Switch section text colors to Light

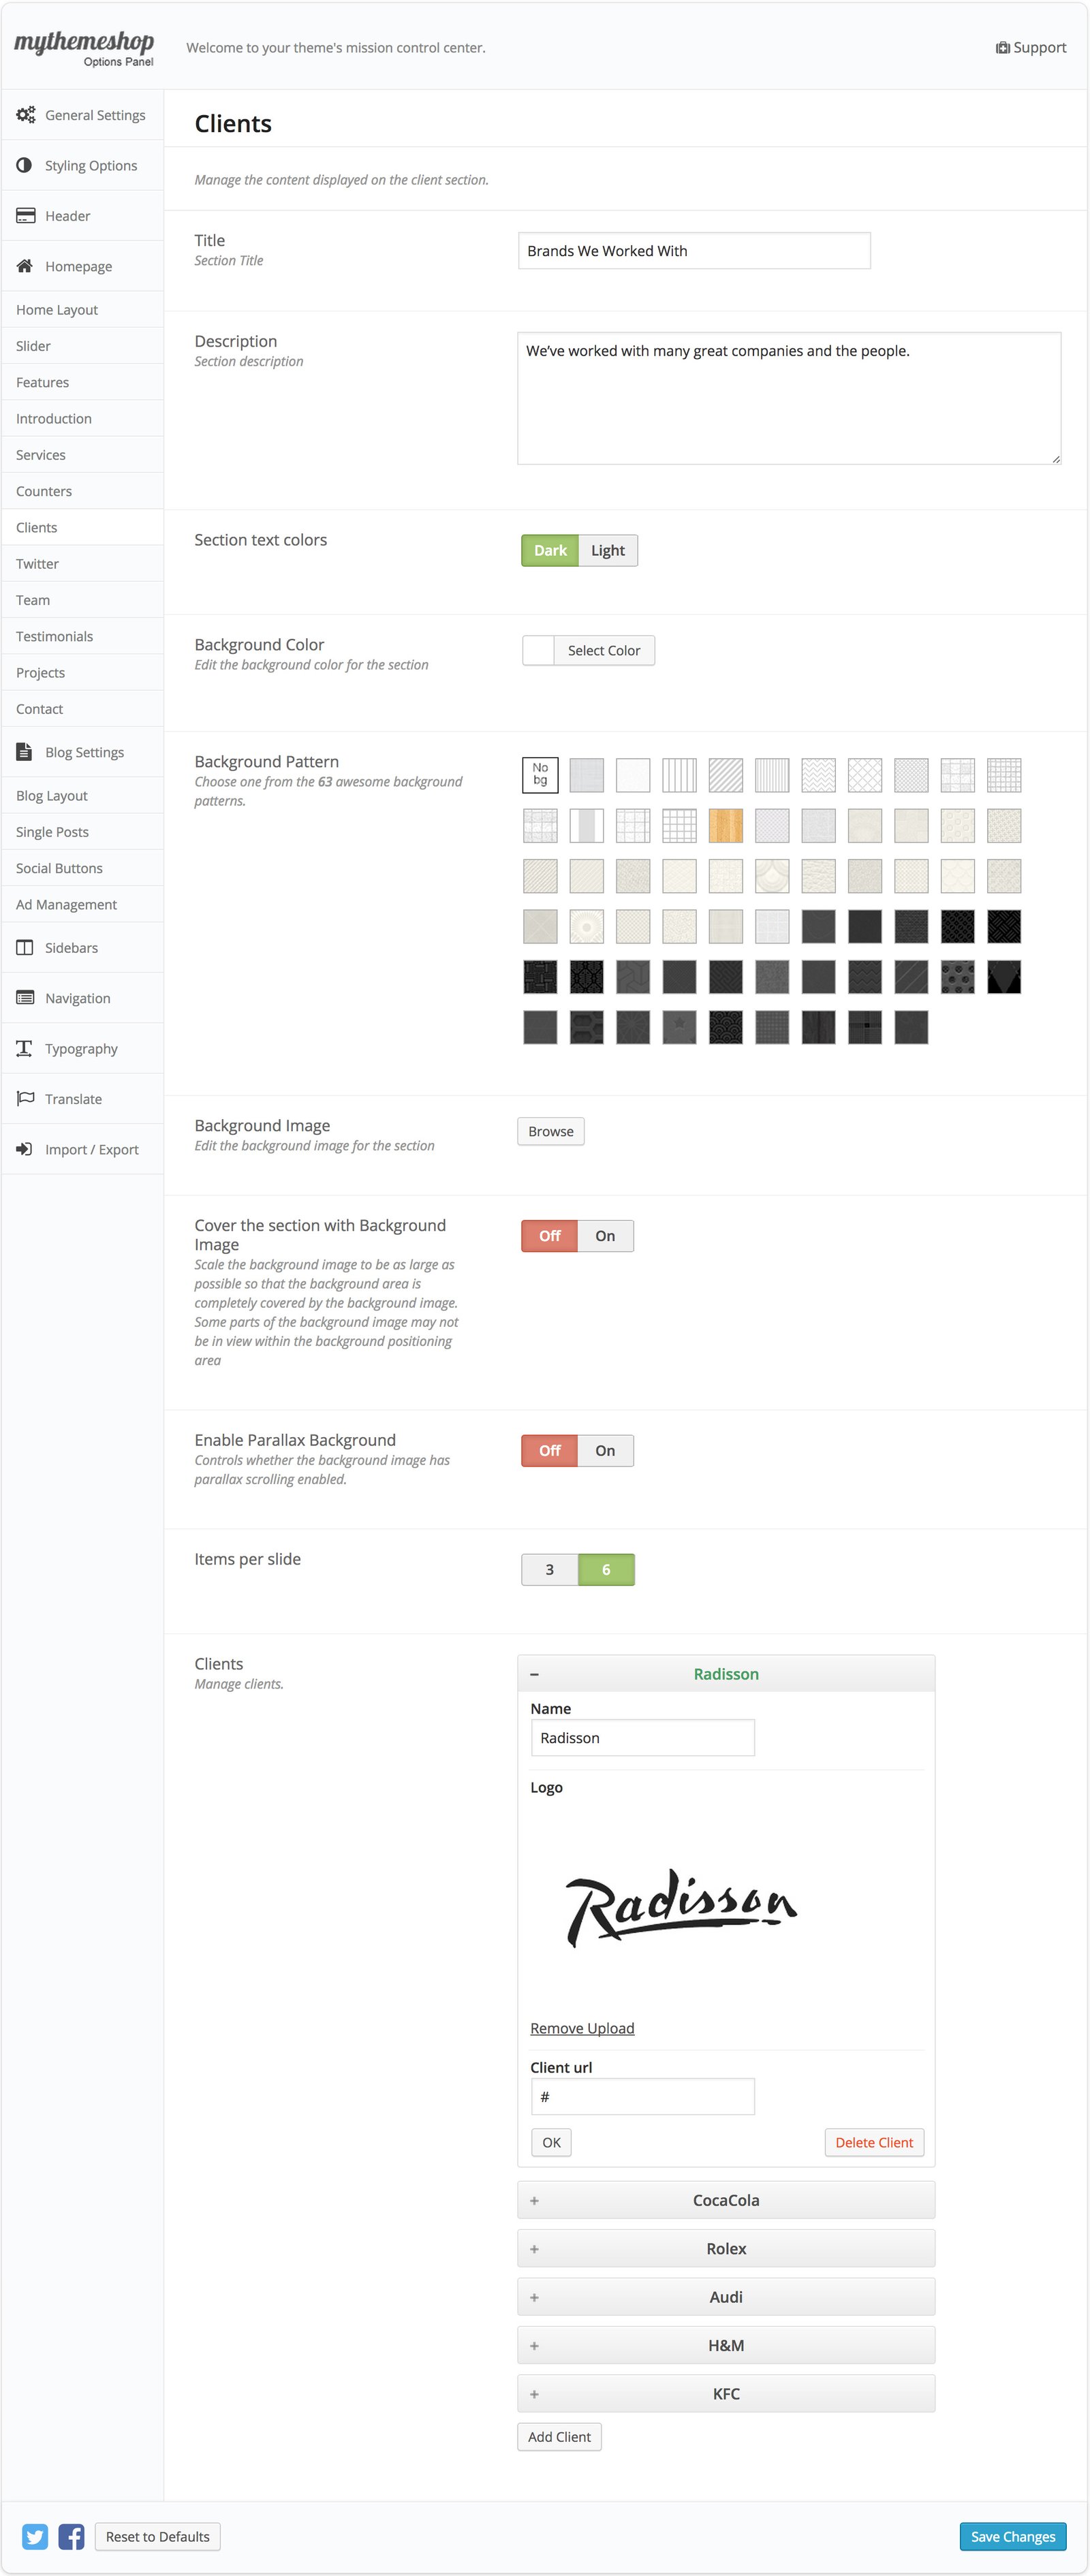pyautogui.click(x=607, y=550)
